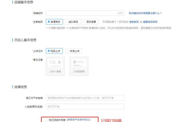181x122 pixels.
Task: Choose the 电脑上传 upload method
Action: (54, 51)
